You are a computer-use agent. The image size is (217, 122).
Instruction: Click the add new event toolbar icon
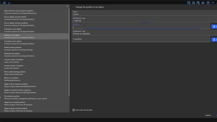[x=189, y=3]
